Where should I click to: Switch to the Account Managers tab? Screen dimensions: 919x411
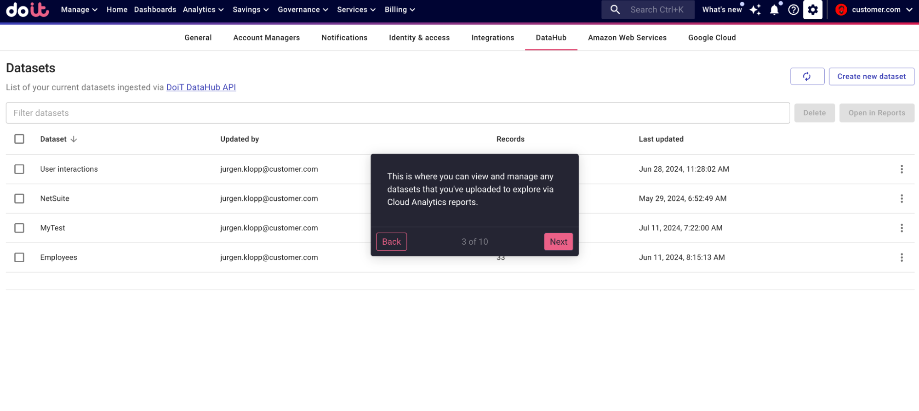(x=267, y=38)
